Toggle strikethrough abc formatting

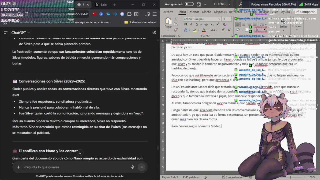(206, 24)
